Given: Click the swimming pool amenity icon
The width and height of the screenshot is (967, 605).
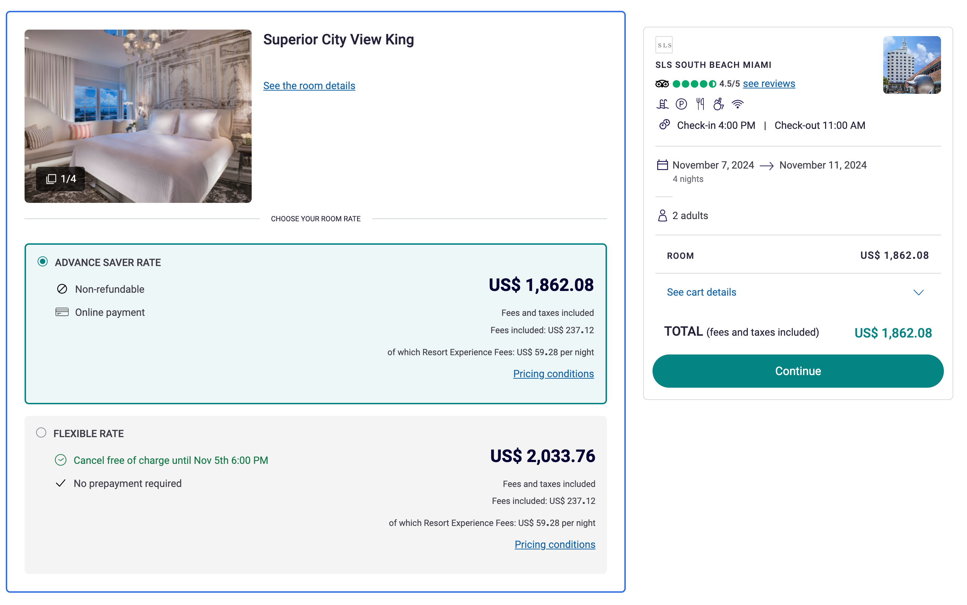Looking at the screenshot, I should coord(662,104).
